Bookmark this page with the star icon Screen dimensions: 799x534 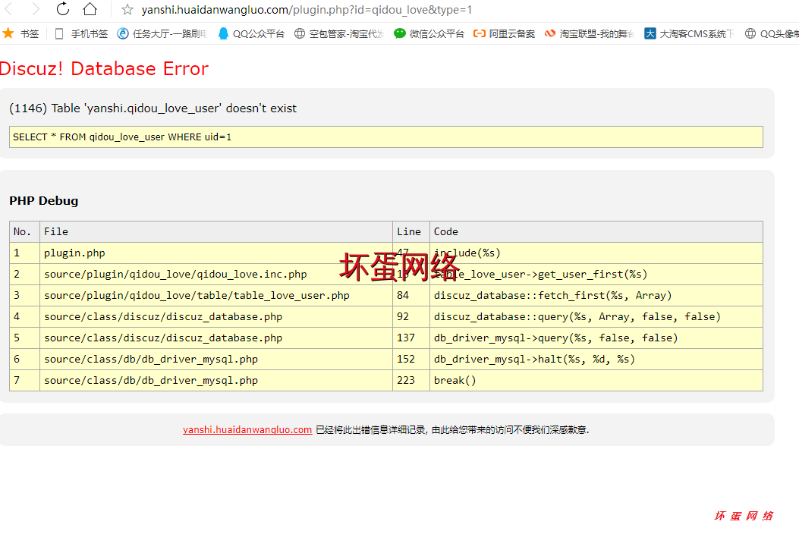click(127, 10)
